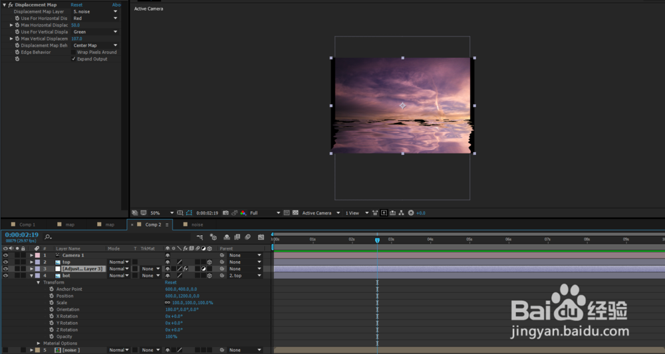Open the 50% magnification dropdown
This screenshot has height=354, width=665.
tap(162, 213)
